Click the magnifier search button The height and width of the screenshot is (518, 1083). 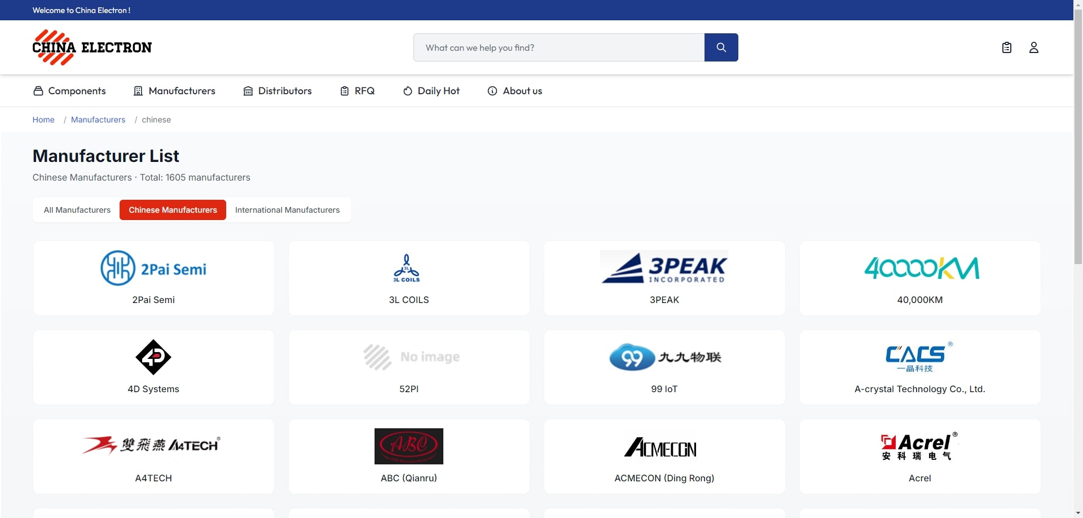pos(721,47)
